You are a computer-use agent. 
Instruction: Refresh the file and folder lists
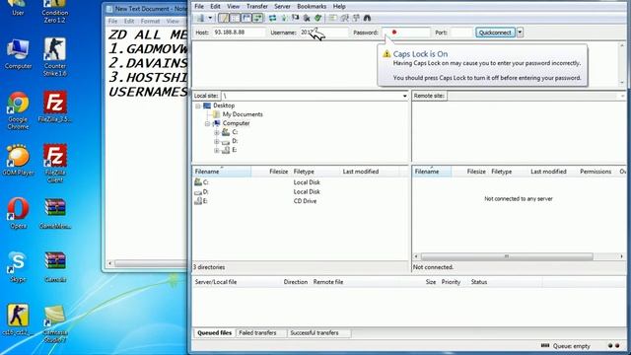272,18
